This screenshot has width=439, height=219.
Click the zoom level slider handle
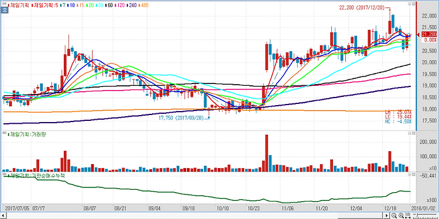pyautogui.click(x=417, y=215)
